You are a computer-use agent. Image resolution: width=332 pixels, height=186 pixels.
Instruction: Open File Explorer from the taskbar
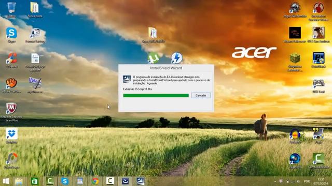pyautogui.click(x=19, y=181)
